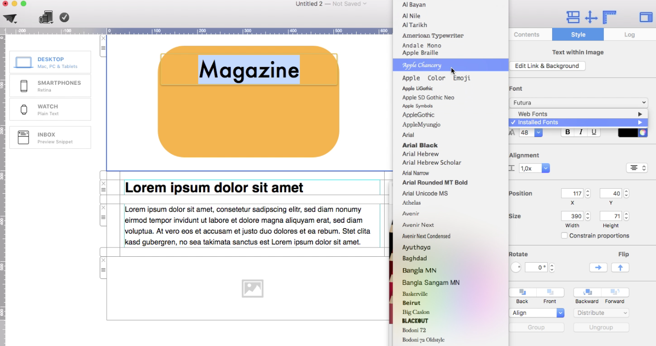Flip the element vertically with the up-arrow icon
The image size is (656, 346).
[620, 267]
